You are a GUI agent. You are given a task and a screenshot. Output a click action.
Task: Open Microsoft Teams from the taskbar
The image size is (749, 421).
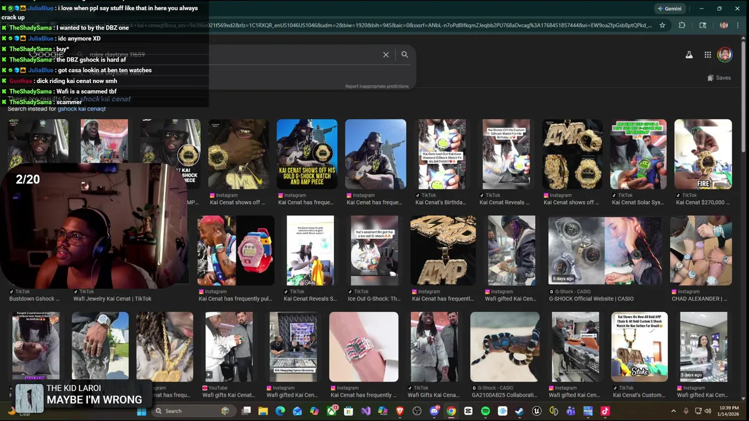pyautogui.click(x=571, y=411)
